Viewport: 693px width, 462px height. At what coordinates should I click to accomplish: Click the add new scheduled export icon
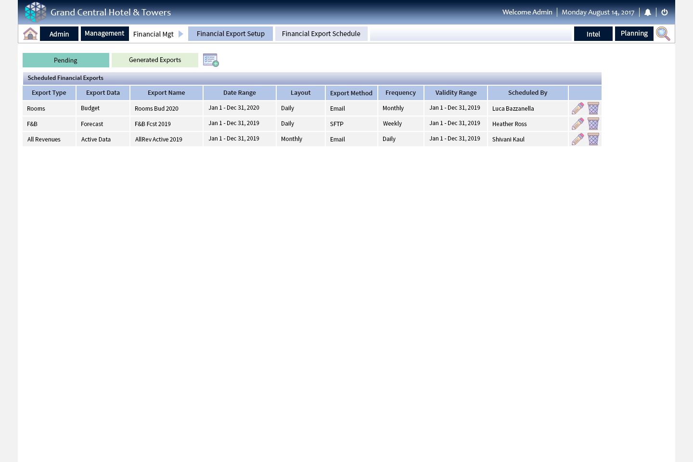point(211,60)
